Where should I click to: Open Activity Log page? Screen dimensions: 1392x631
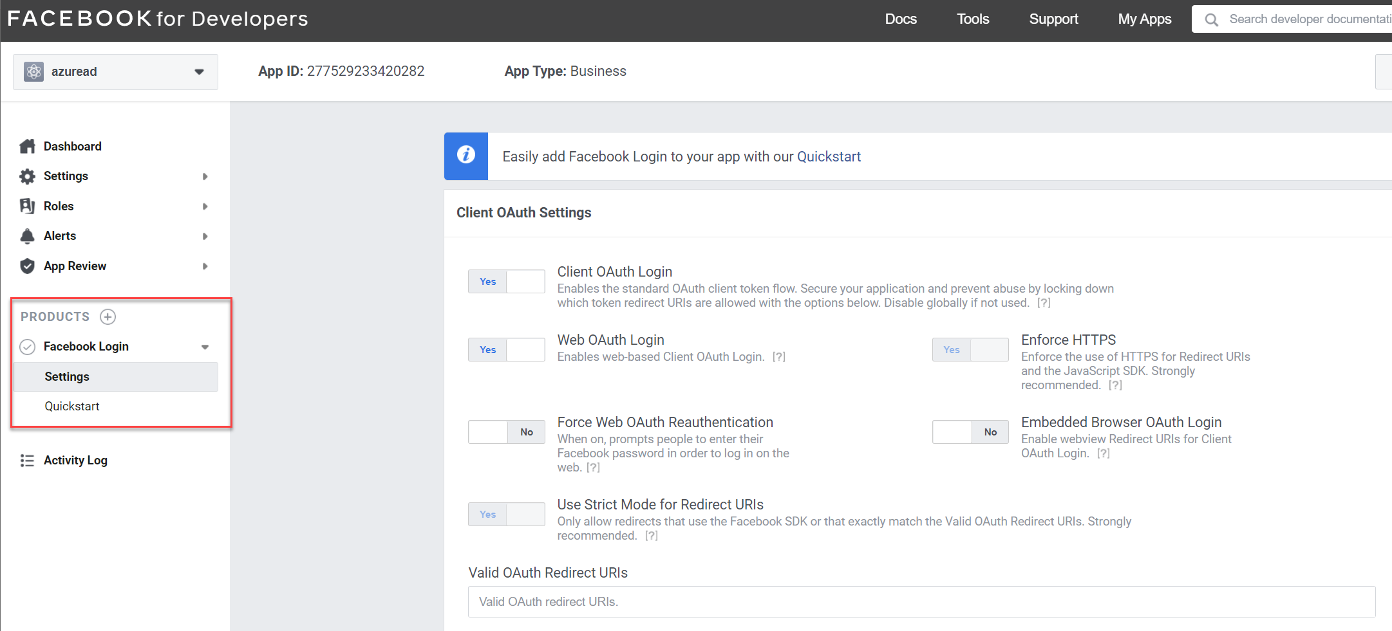[75, 461]
